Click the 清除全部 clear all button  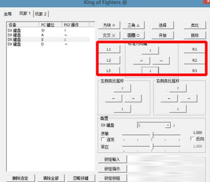pyautogui.click(x=51, y=178)
